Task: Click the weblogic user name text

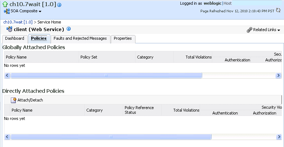Action: click(212, 3)
